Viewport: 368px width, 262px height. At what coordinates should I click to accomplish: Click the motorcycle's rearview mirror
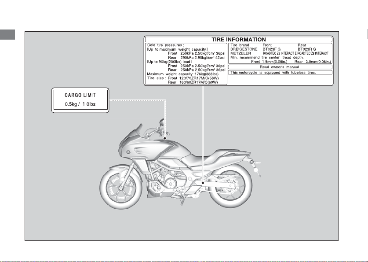[161, 122]
